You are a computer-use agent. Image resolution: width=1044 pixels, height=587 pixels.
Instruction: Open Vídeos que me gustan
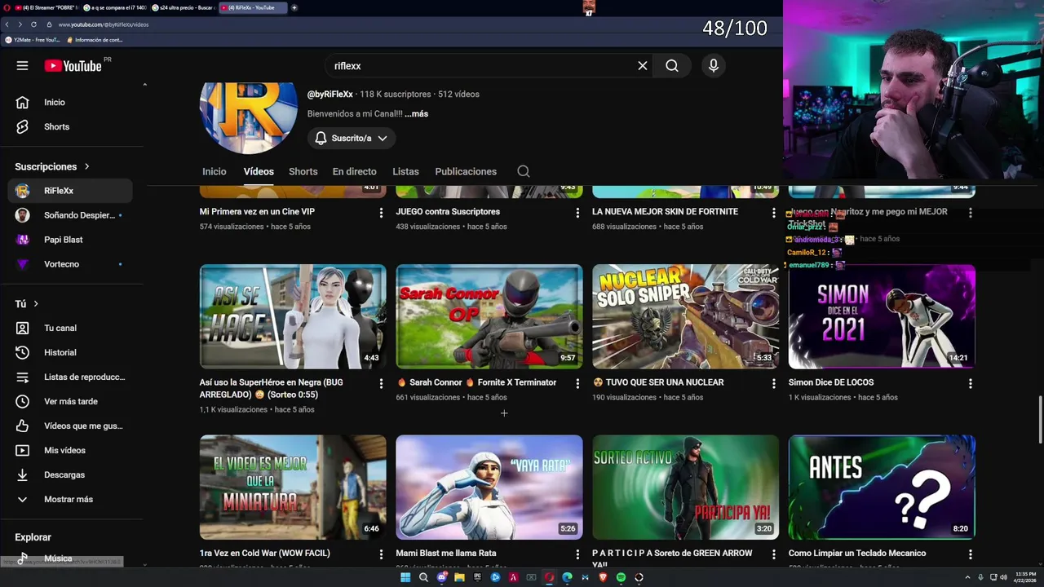[x=70, y=426]
